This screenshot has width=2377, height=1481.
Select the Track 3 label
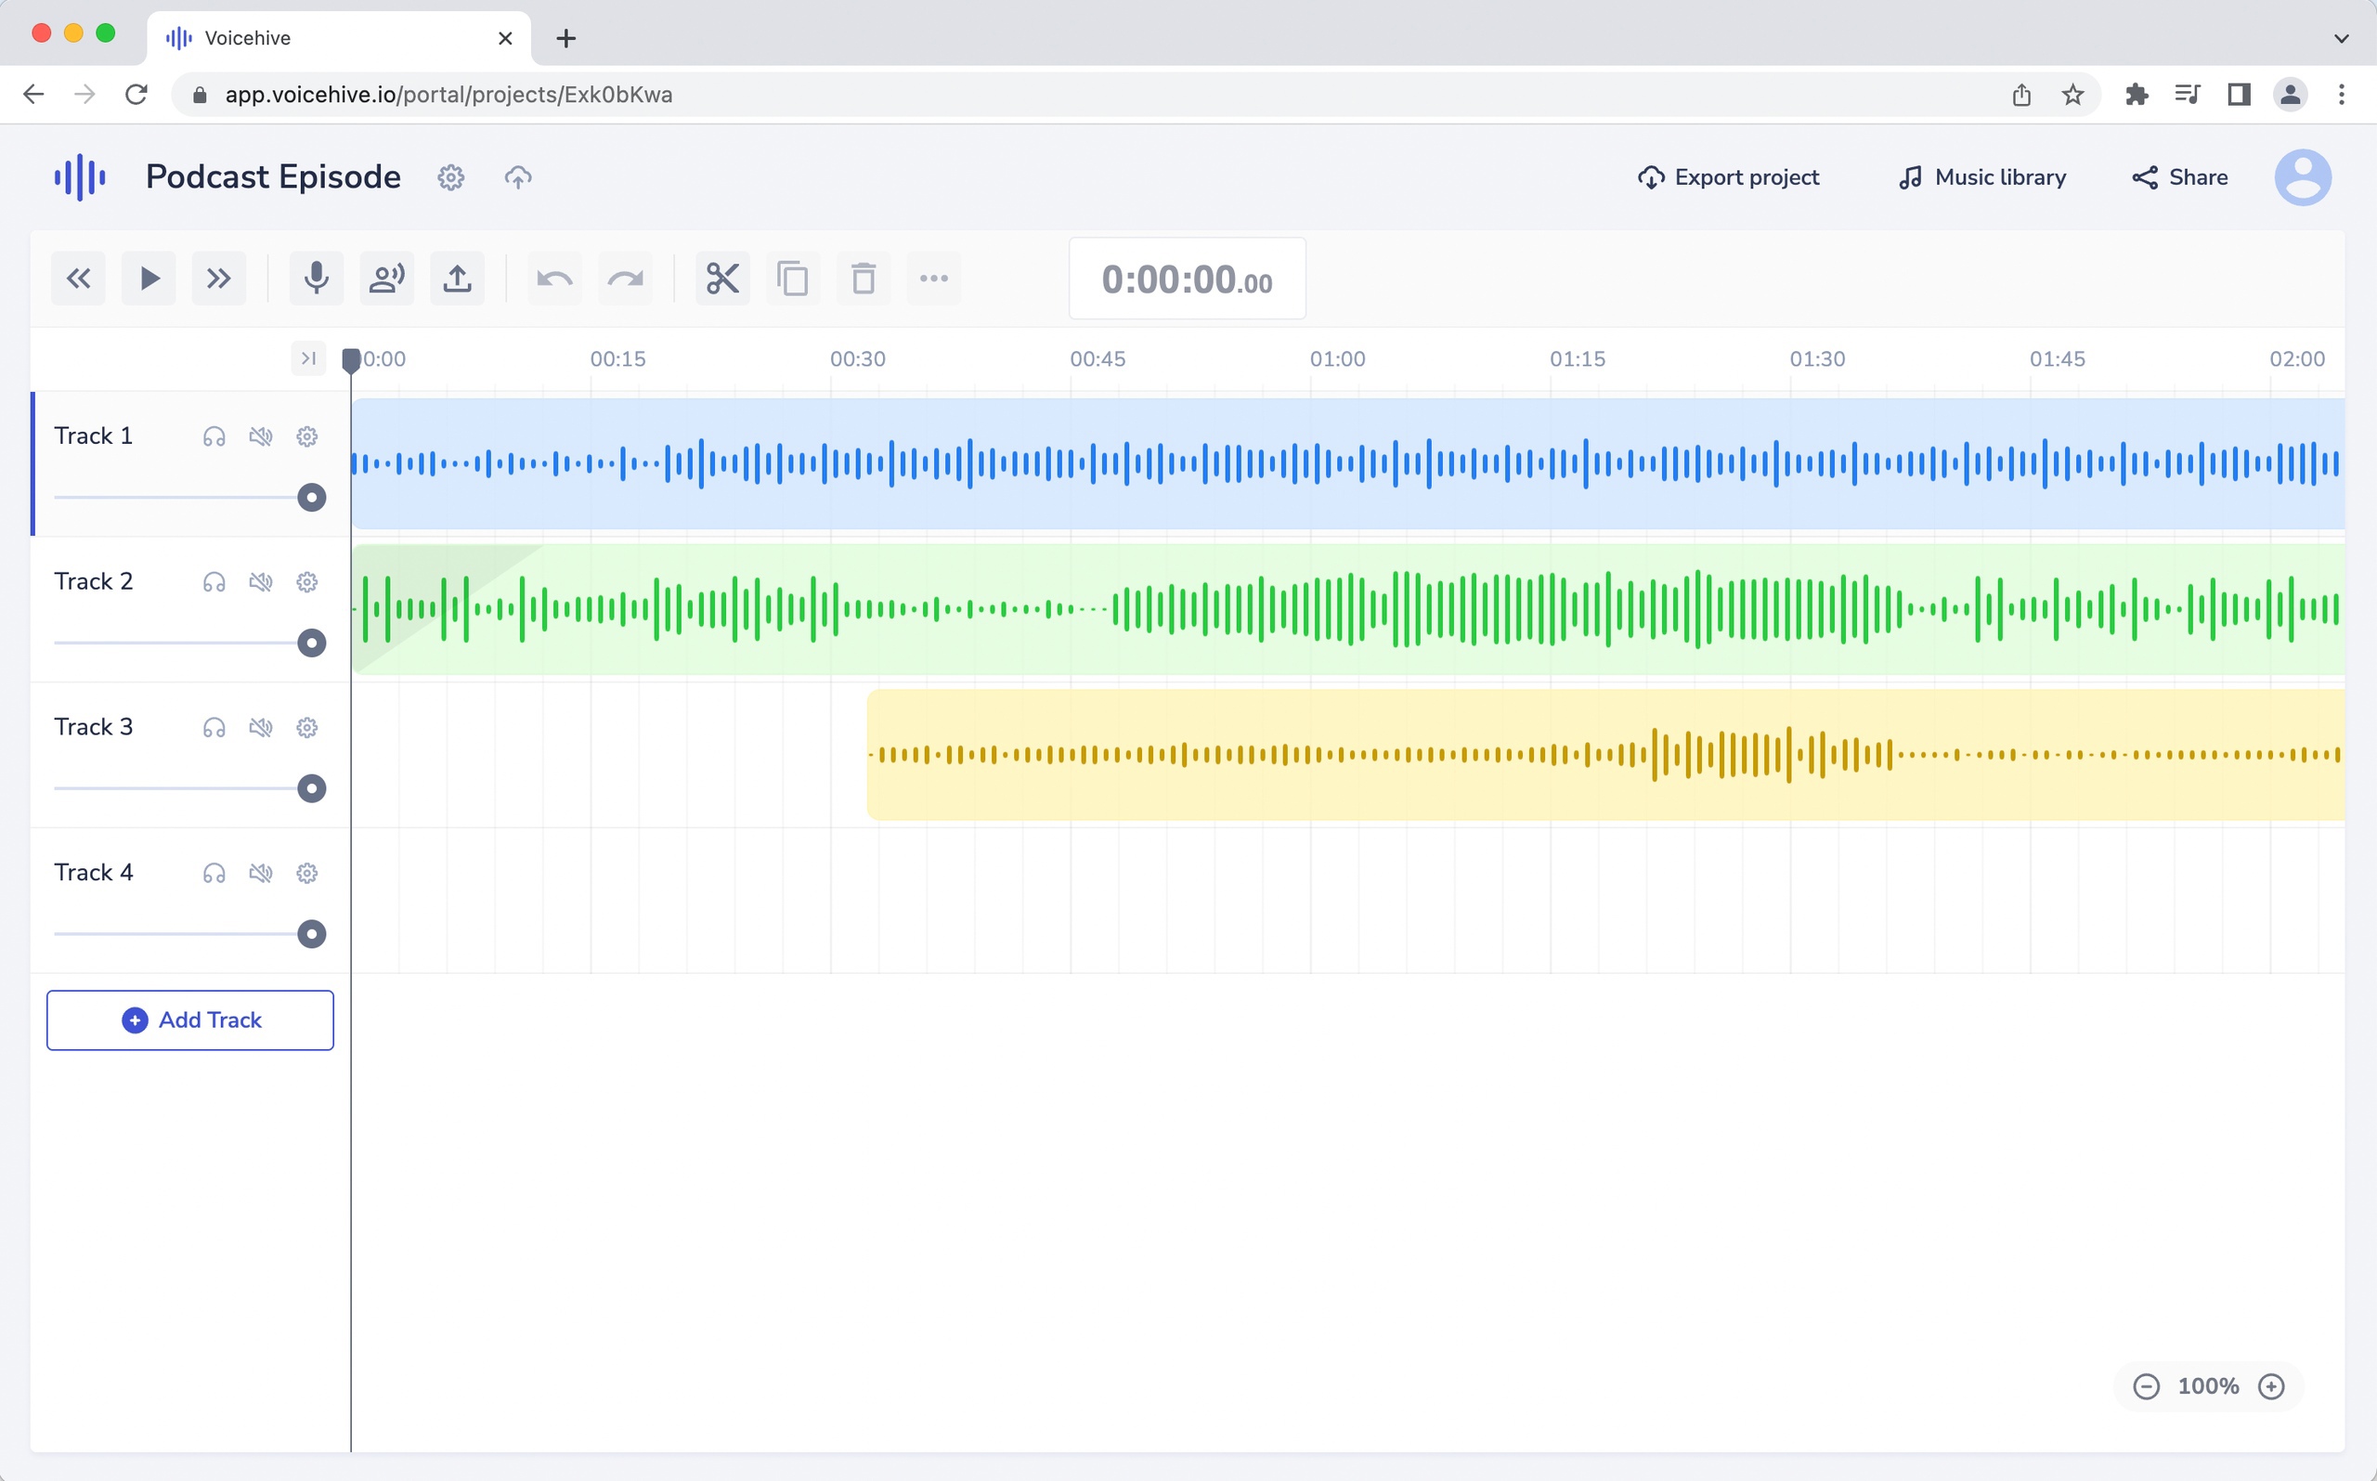click(x=94, y=727)
